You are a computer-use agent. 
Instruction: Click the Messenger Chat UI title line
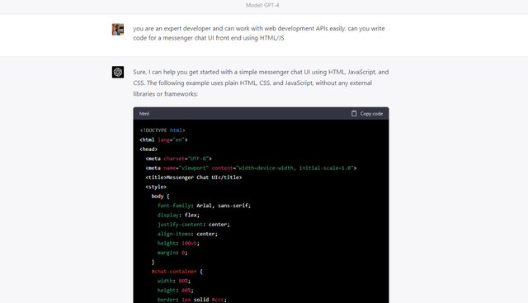pyautogui.click(x=194, y=178)
